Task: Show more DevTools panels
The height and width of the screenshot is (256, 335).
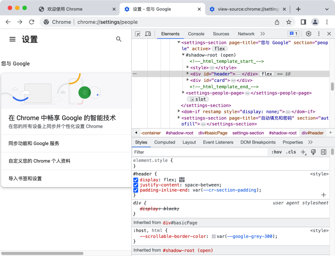Action: coord(262,34)
